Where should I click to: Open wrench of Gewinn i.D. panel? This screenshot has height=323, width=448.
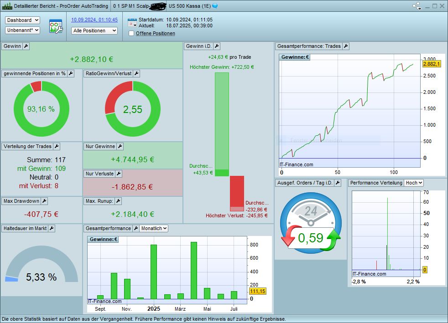coord(217,46)
